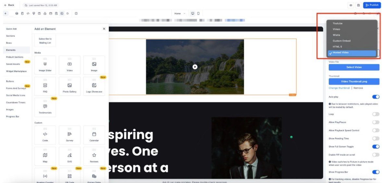Open Widget Marketplace category
This screenshot has height=183, width=382.
17,71
